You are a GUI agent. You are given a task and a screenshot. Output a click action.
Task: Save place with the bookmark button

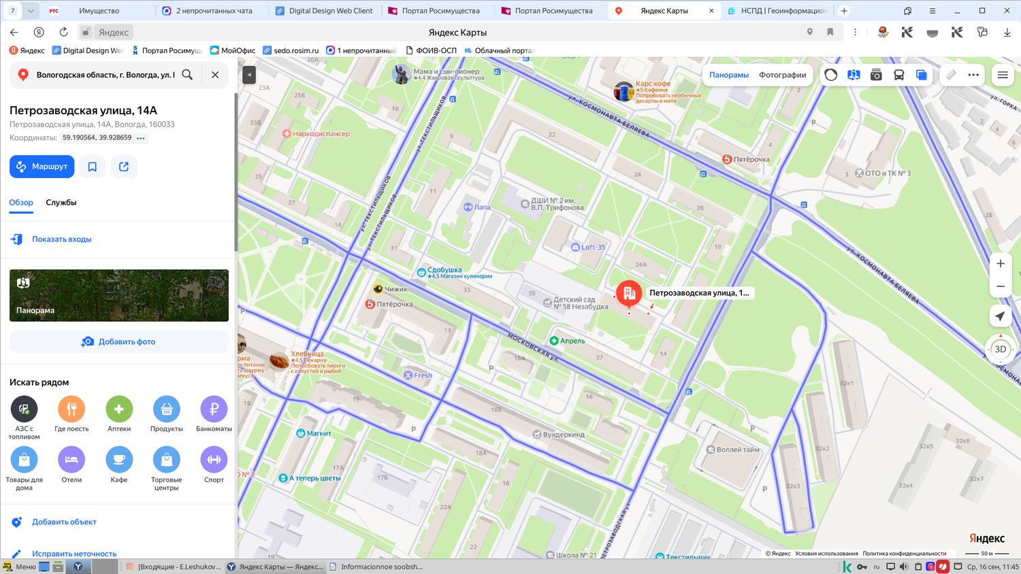(93, 167)
